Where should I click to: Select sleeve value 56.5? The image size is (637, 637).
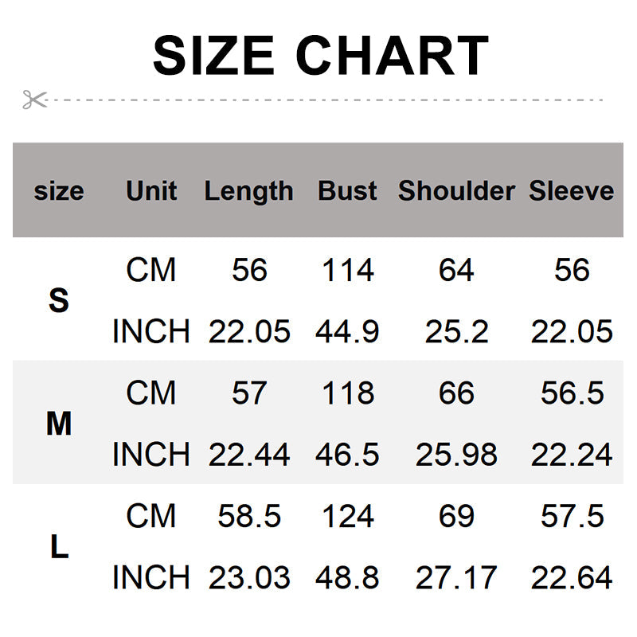point(572,393)
